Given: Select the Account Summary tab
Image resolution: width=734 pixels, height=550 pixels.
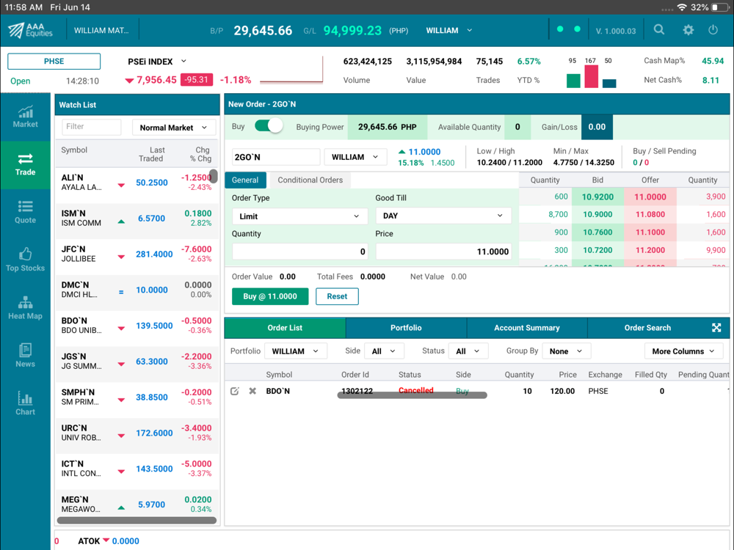Looking at the screenshot, I should coord(526,328).
